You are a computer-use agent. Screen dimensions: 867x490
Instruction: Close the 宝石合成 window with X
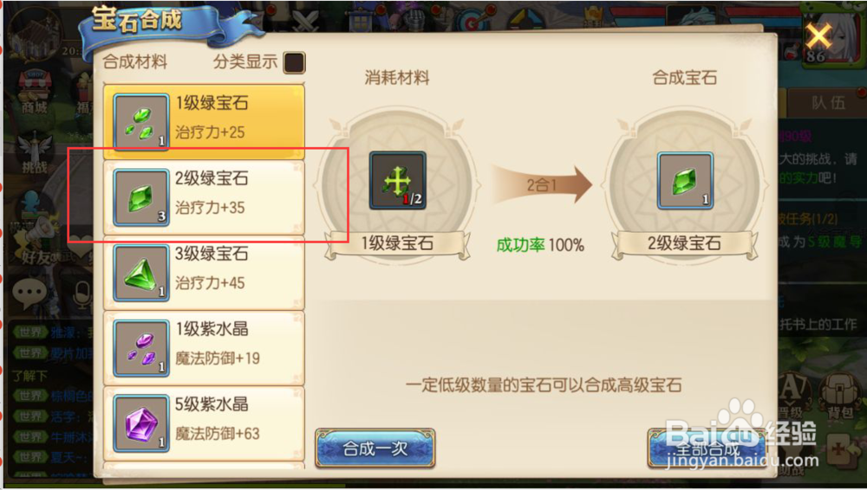click(818, 36)
